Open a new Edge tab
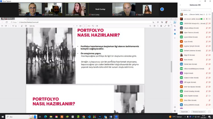 (28, 19)
